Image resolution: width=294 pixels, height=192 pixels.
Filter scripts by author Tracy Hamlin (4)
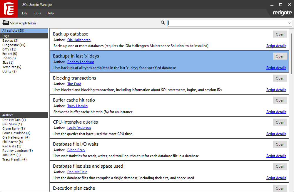click(x=14, y=159)
